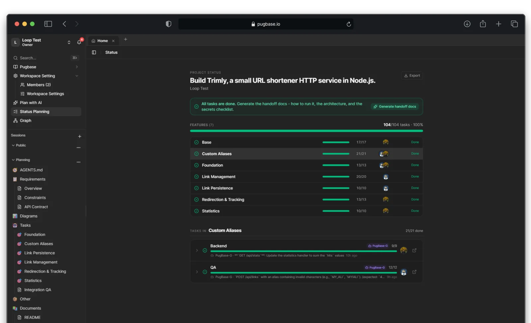Image resolution: width=531 pixels, height=323 pixels.
Task: Click the Backend task group check circle
Action: tap(205, 251)
